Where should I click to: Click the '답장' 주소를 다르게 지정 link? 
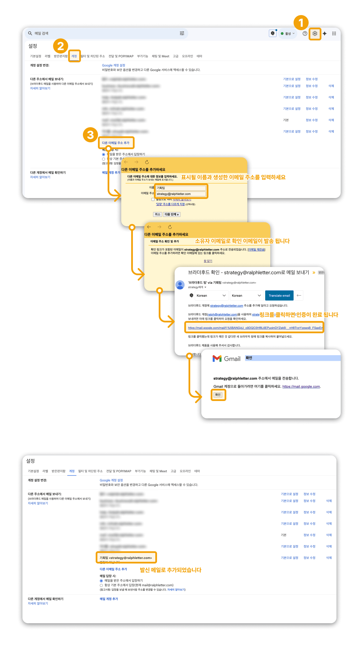click(x=170, y=204)
